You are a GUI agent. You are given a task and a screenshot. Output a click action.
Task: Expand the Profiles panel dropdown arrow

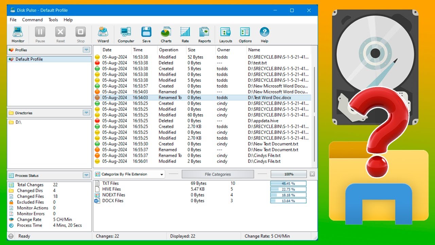click(x=86, y=50)
